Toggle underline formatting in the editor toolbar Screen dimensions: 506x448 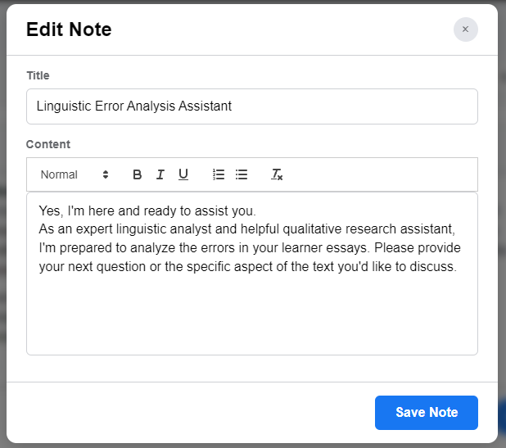pyautogui.click(x=183, y=174)
